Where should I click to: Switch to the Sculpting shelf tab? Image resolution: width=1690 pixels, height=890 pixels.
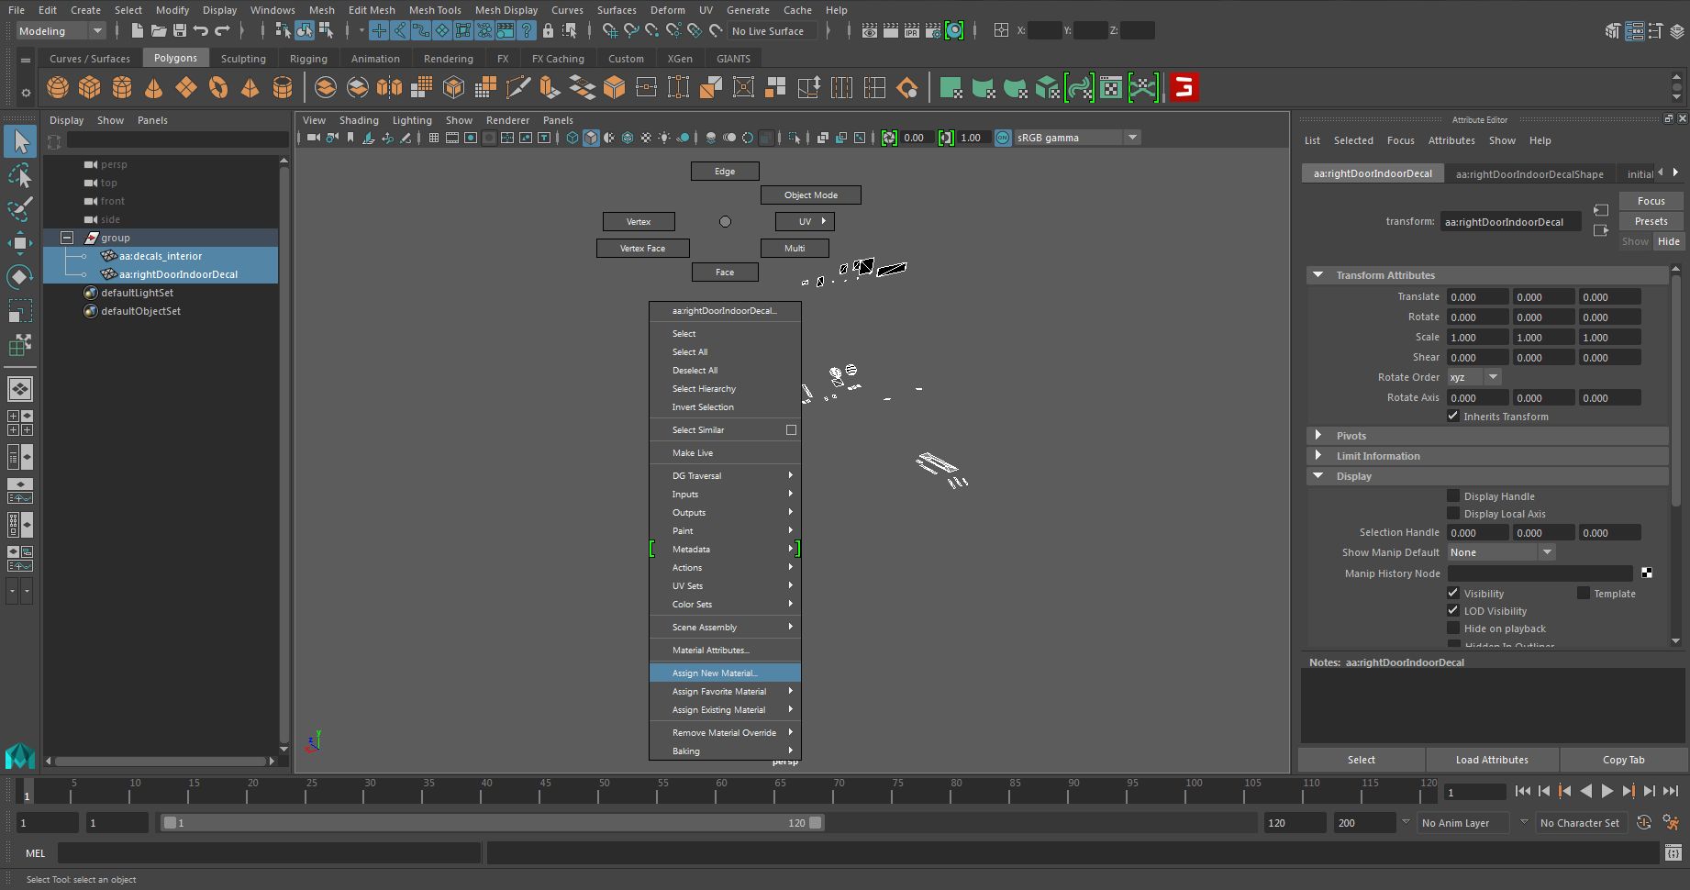click(243, 59)
